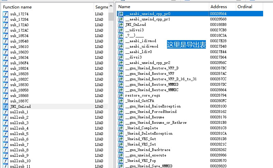Image resolution: width=273 pixels, height=168 pixels.
Task: Click export icon of _Unwind_VRS_Get
Action: pyautogui.click(x=121, y=139)
